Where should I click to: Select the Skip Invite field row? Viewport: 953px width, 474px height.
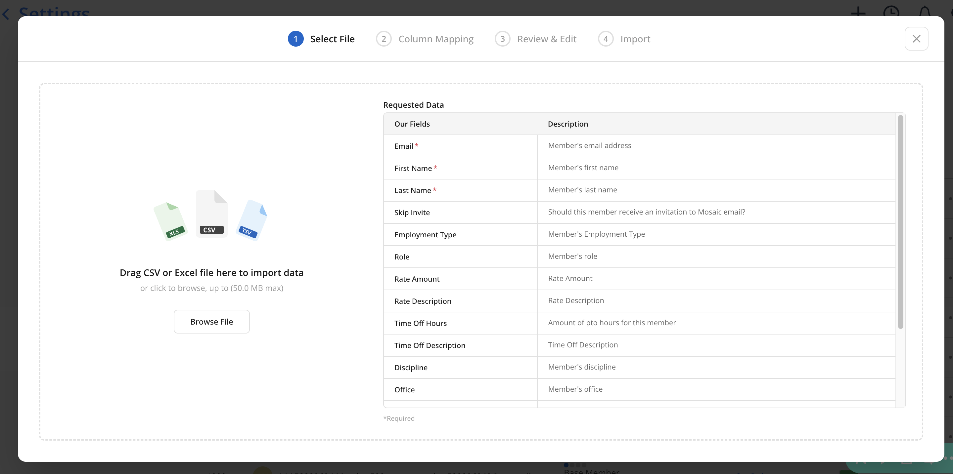coord(412,213)
